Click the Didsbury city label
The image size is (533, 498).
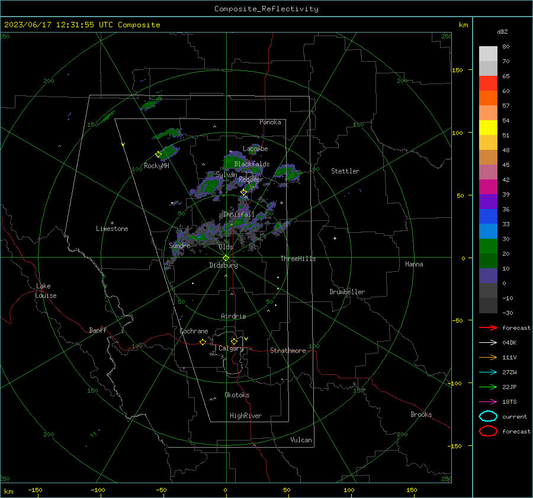223,265
